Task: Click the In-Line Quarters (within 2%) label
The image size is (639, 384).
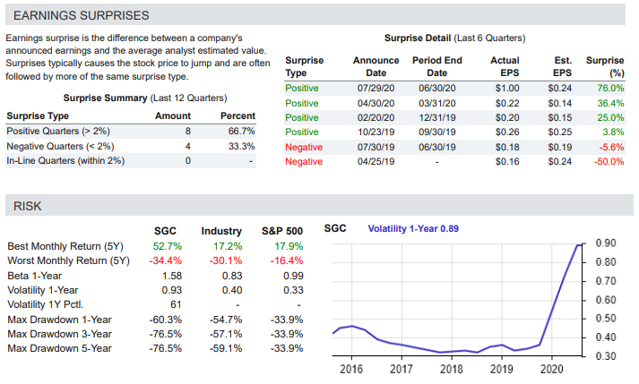Action: pos(65,161)
